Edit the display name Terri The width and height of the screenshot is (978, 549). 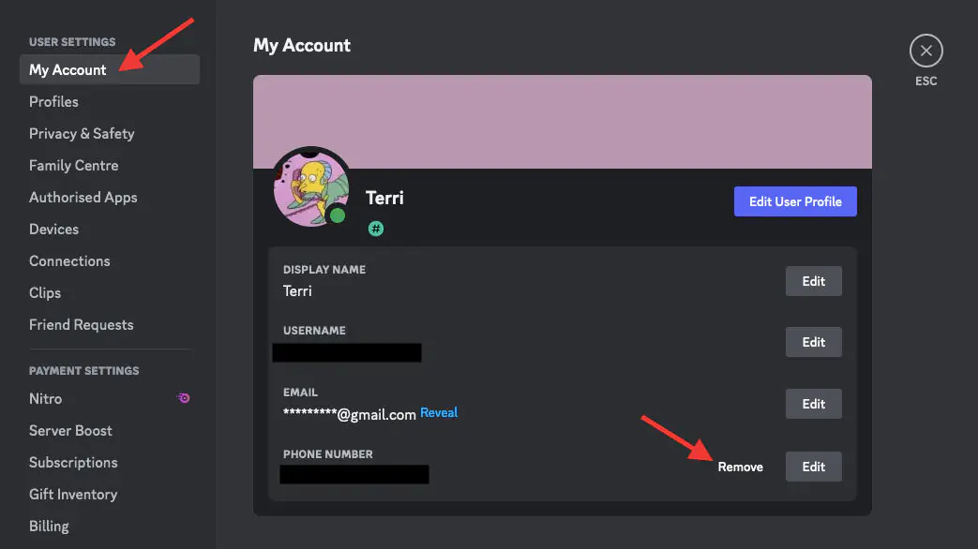point(813,280)
